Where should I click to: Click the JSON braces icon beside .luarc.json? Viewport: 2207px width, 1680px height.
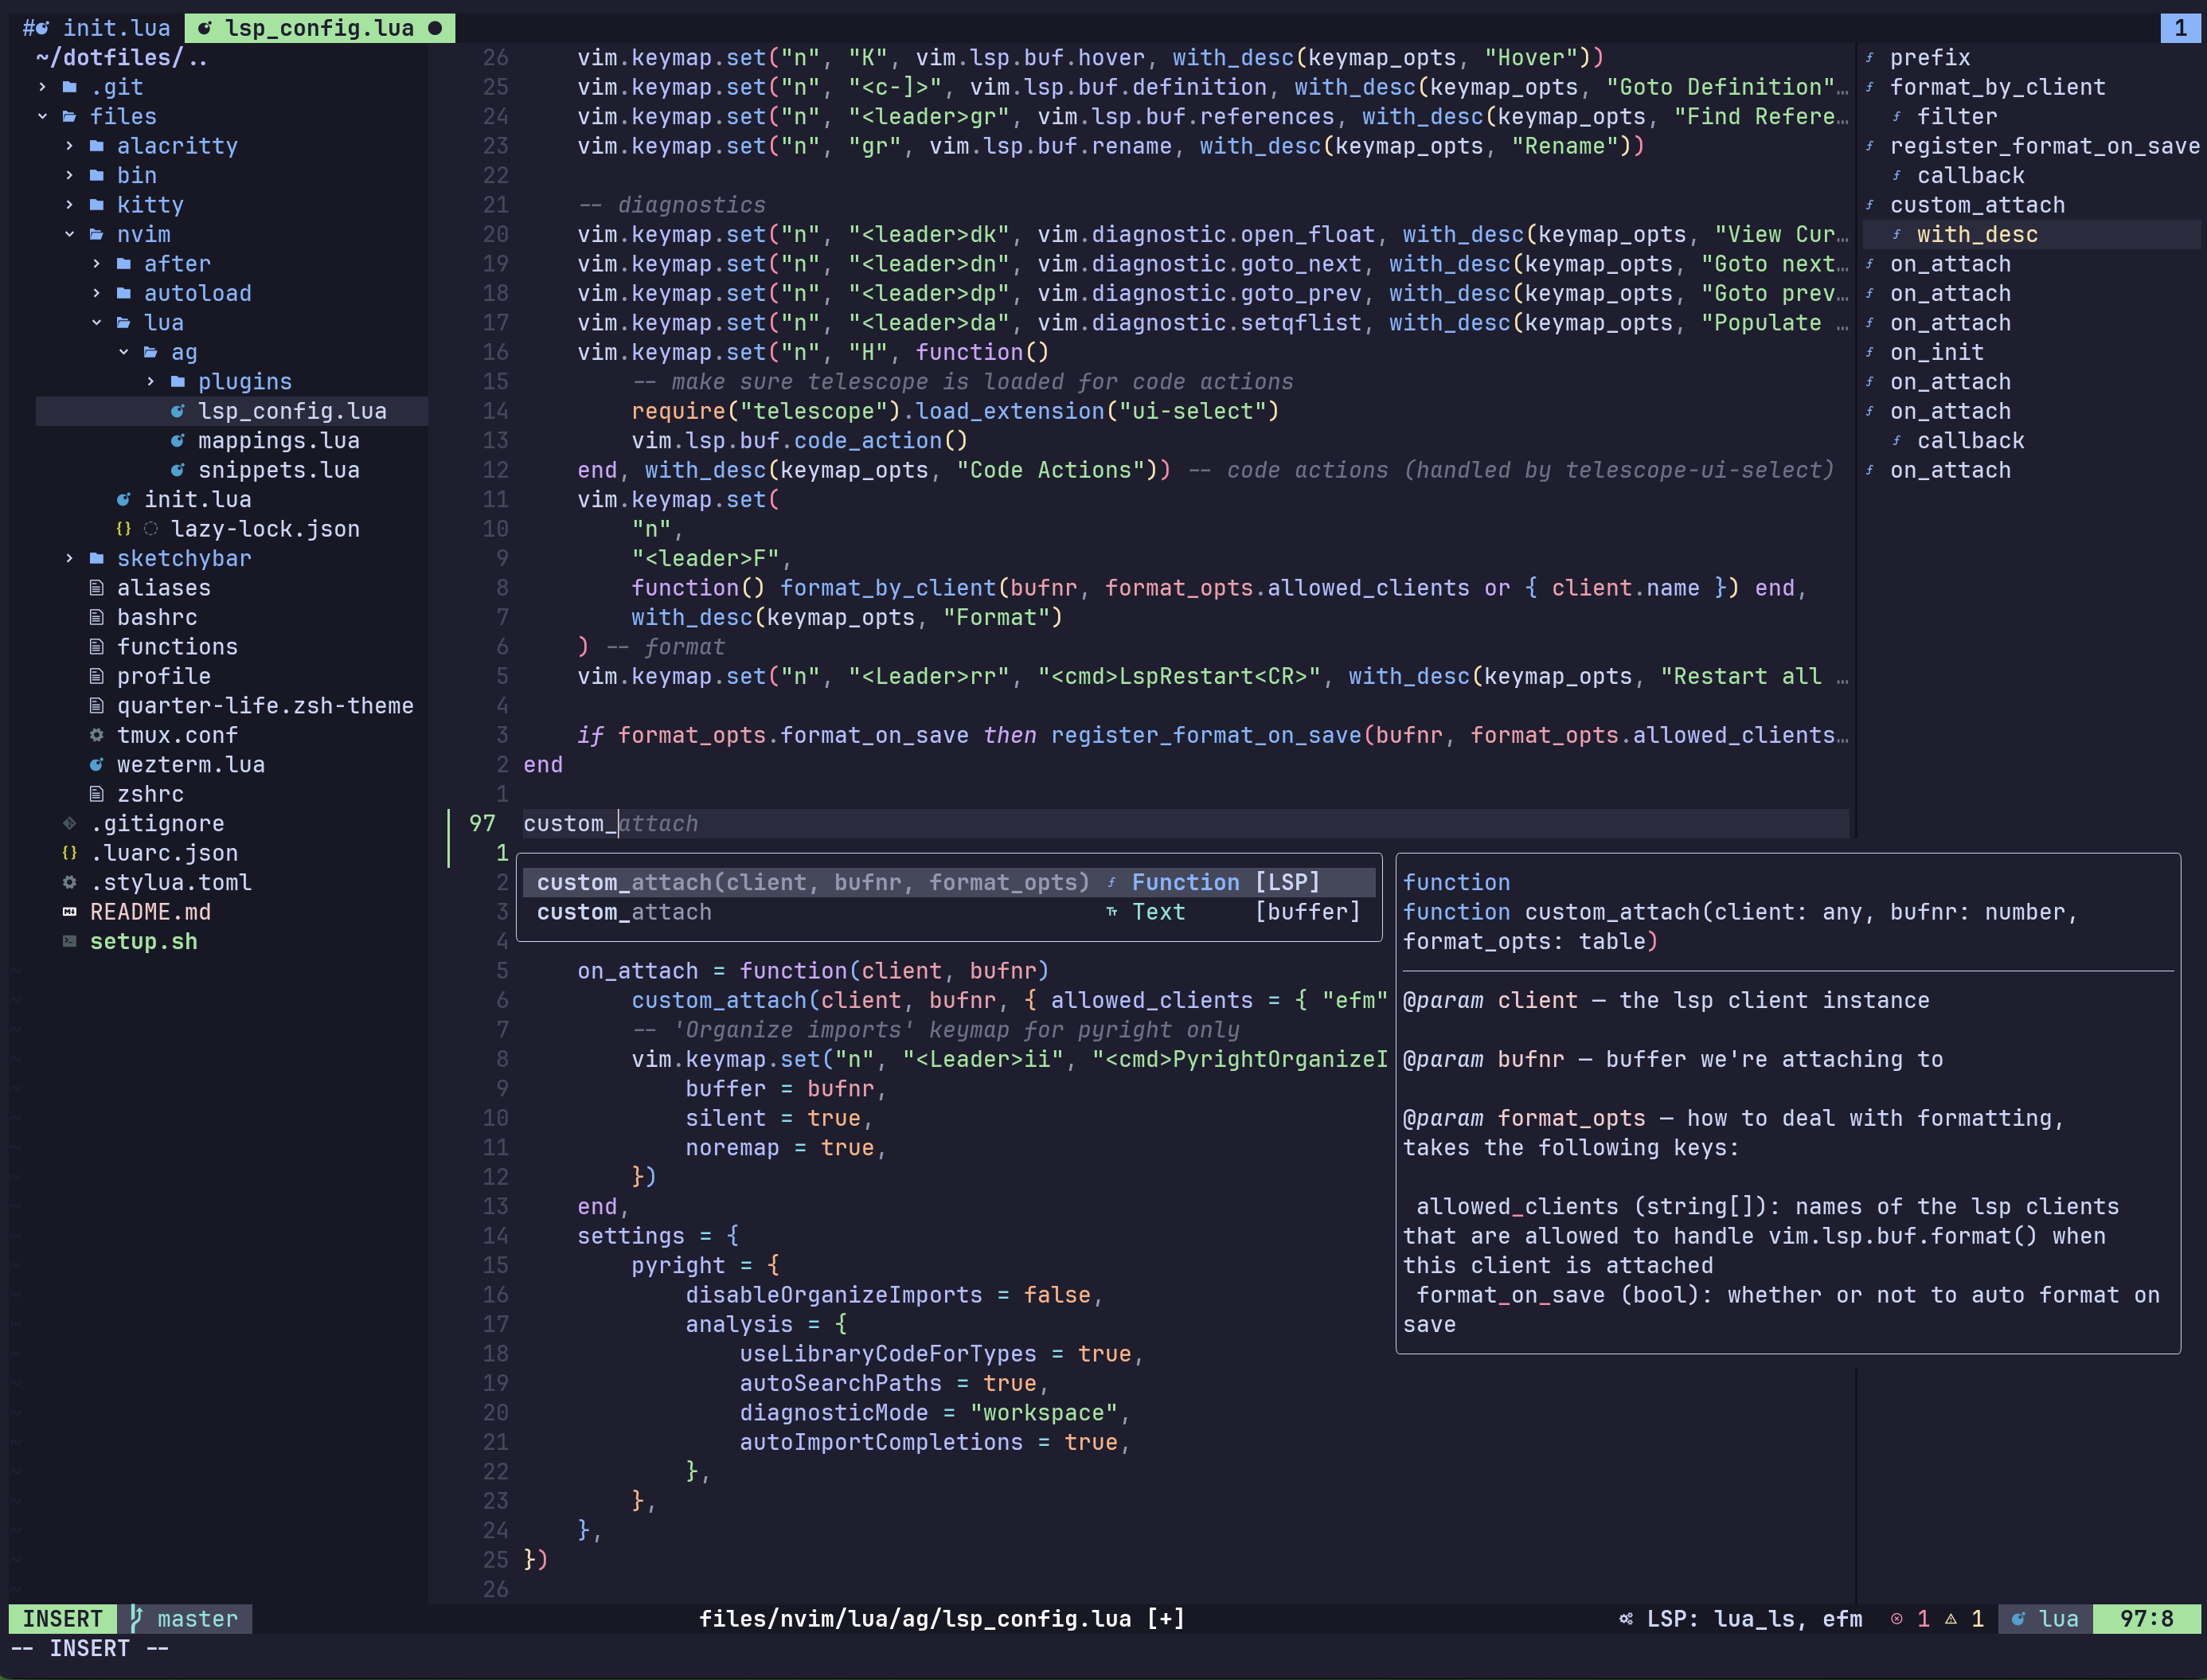pyautogui.click(x=69, y=853)
